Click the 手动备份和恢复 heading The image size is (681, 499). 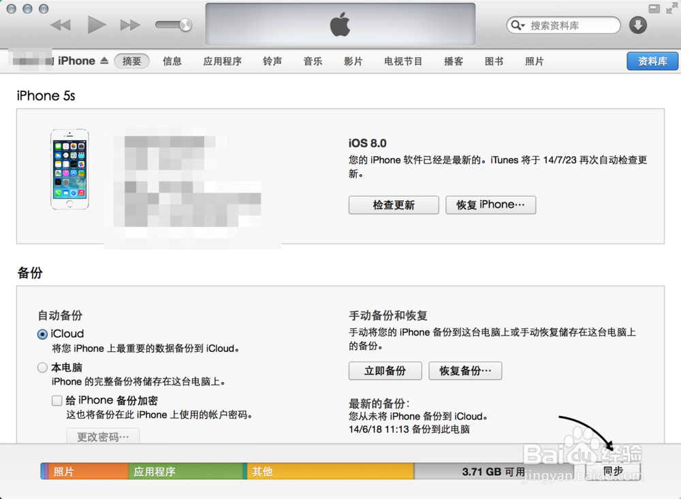click(x=388, y=315)
